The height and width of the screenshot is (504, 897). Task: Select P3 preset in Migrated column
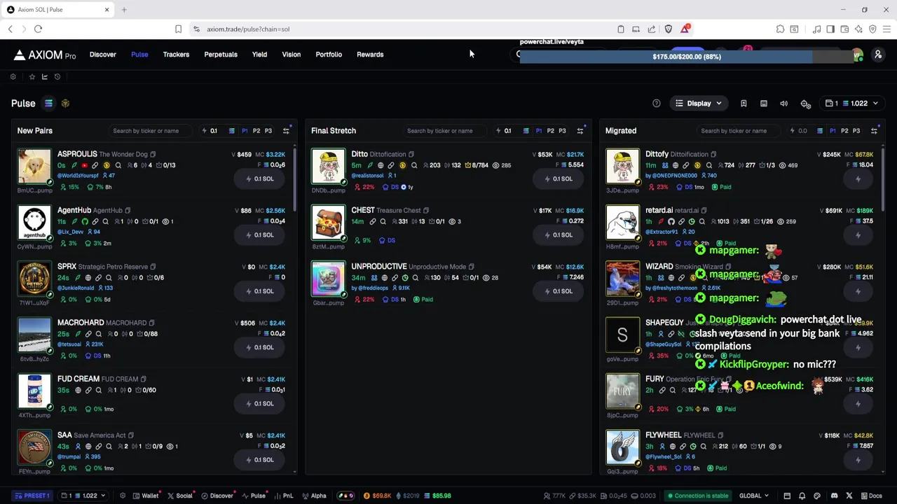856,131
